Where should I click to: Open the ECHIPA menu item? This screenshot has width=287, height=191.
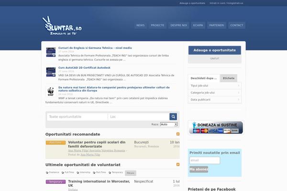(198, 25)
